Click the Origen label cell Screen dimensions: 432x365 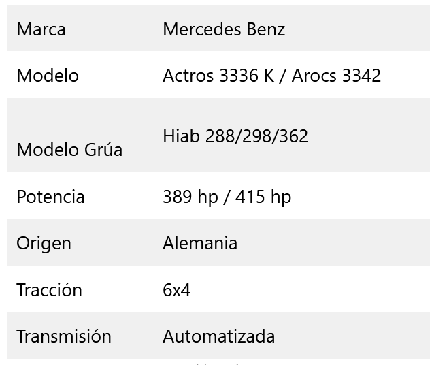[x=44, y=243]
